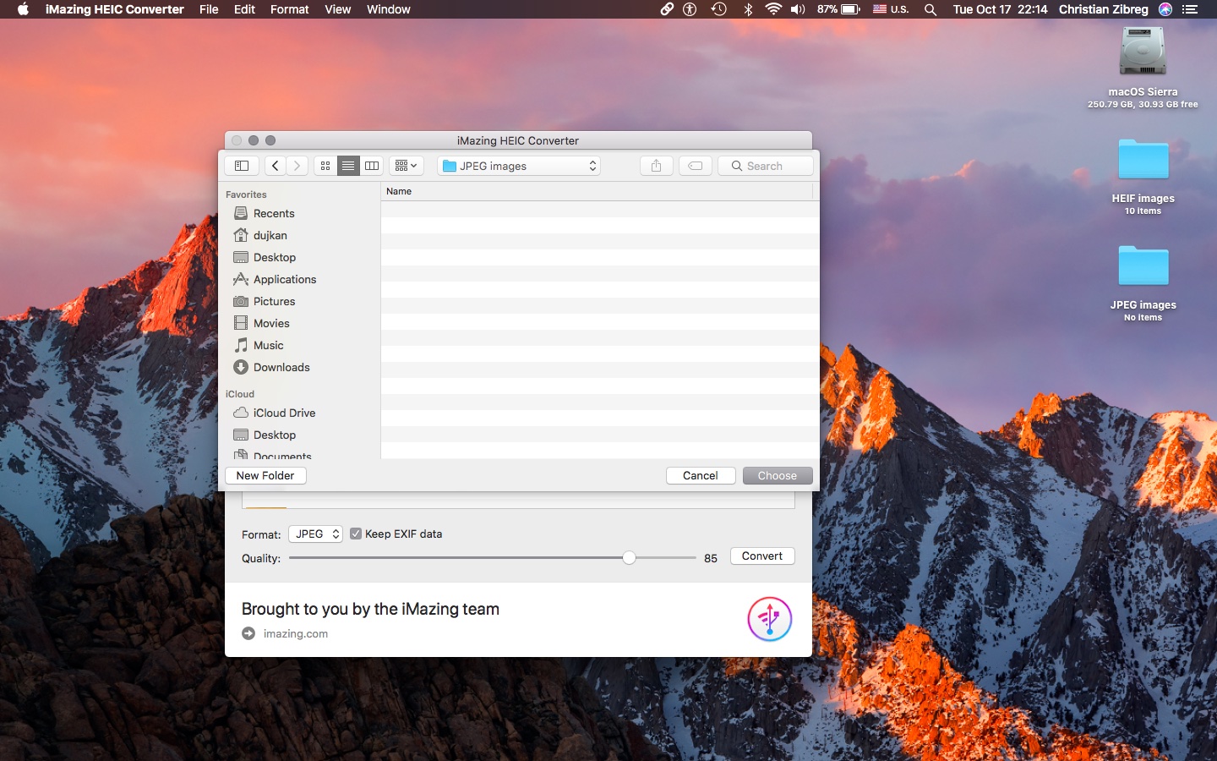Switch to list view mode
The image size is (1217, 761).
pyautogui.click(x=348, y=166)
